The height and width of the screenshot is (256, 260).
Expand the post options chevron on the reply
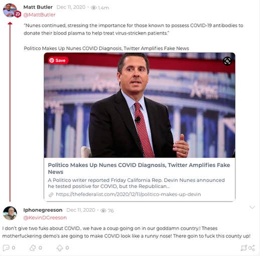[252, 207]
